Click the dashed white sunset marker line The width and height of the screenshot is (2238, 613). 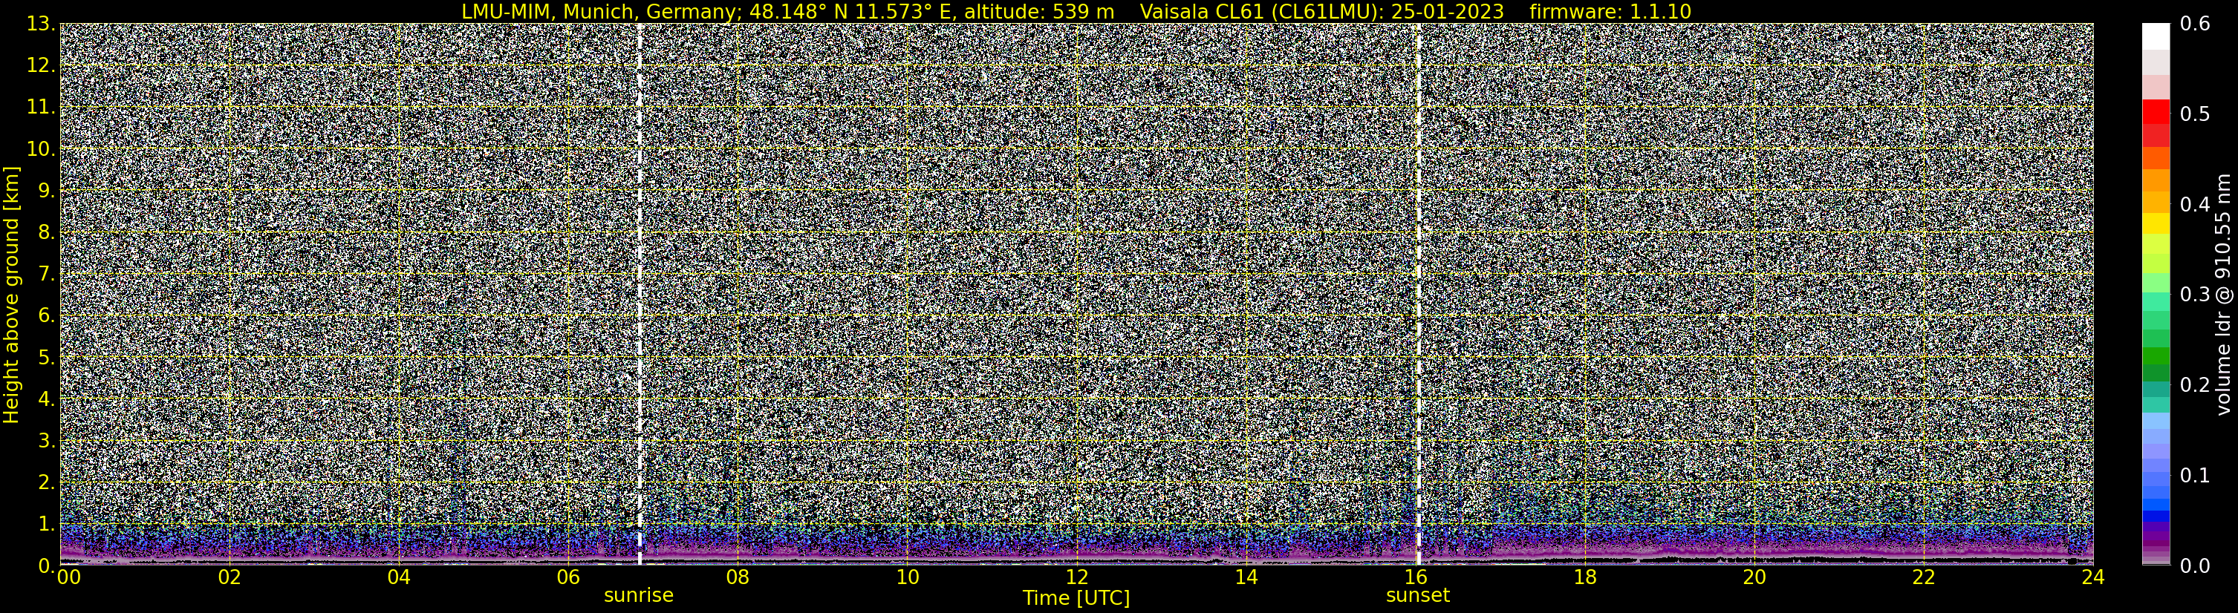(1418, 295)
